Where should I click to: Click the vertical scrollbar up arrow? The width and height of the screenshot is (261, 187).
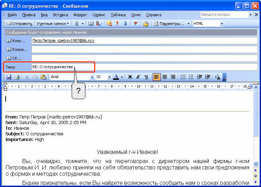pos(256,87)
